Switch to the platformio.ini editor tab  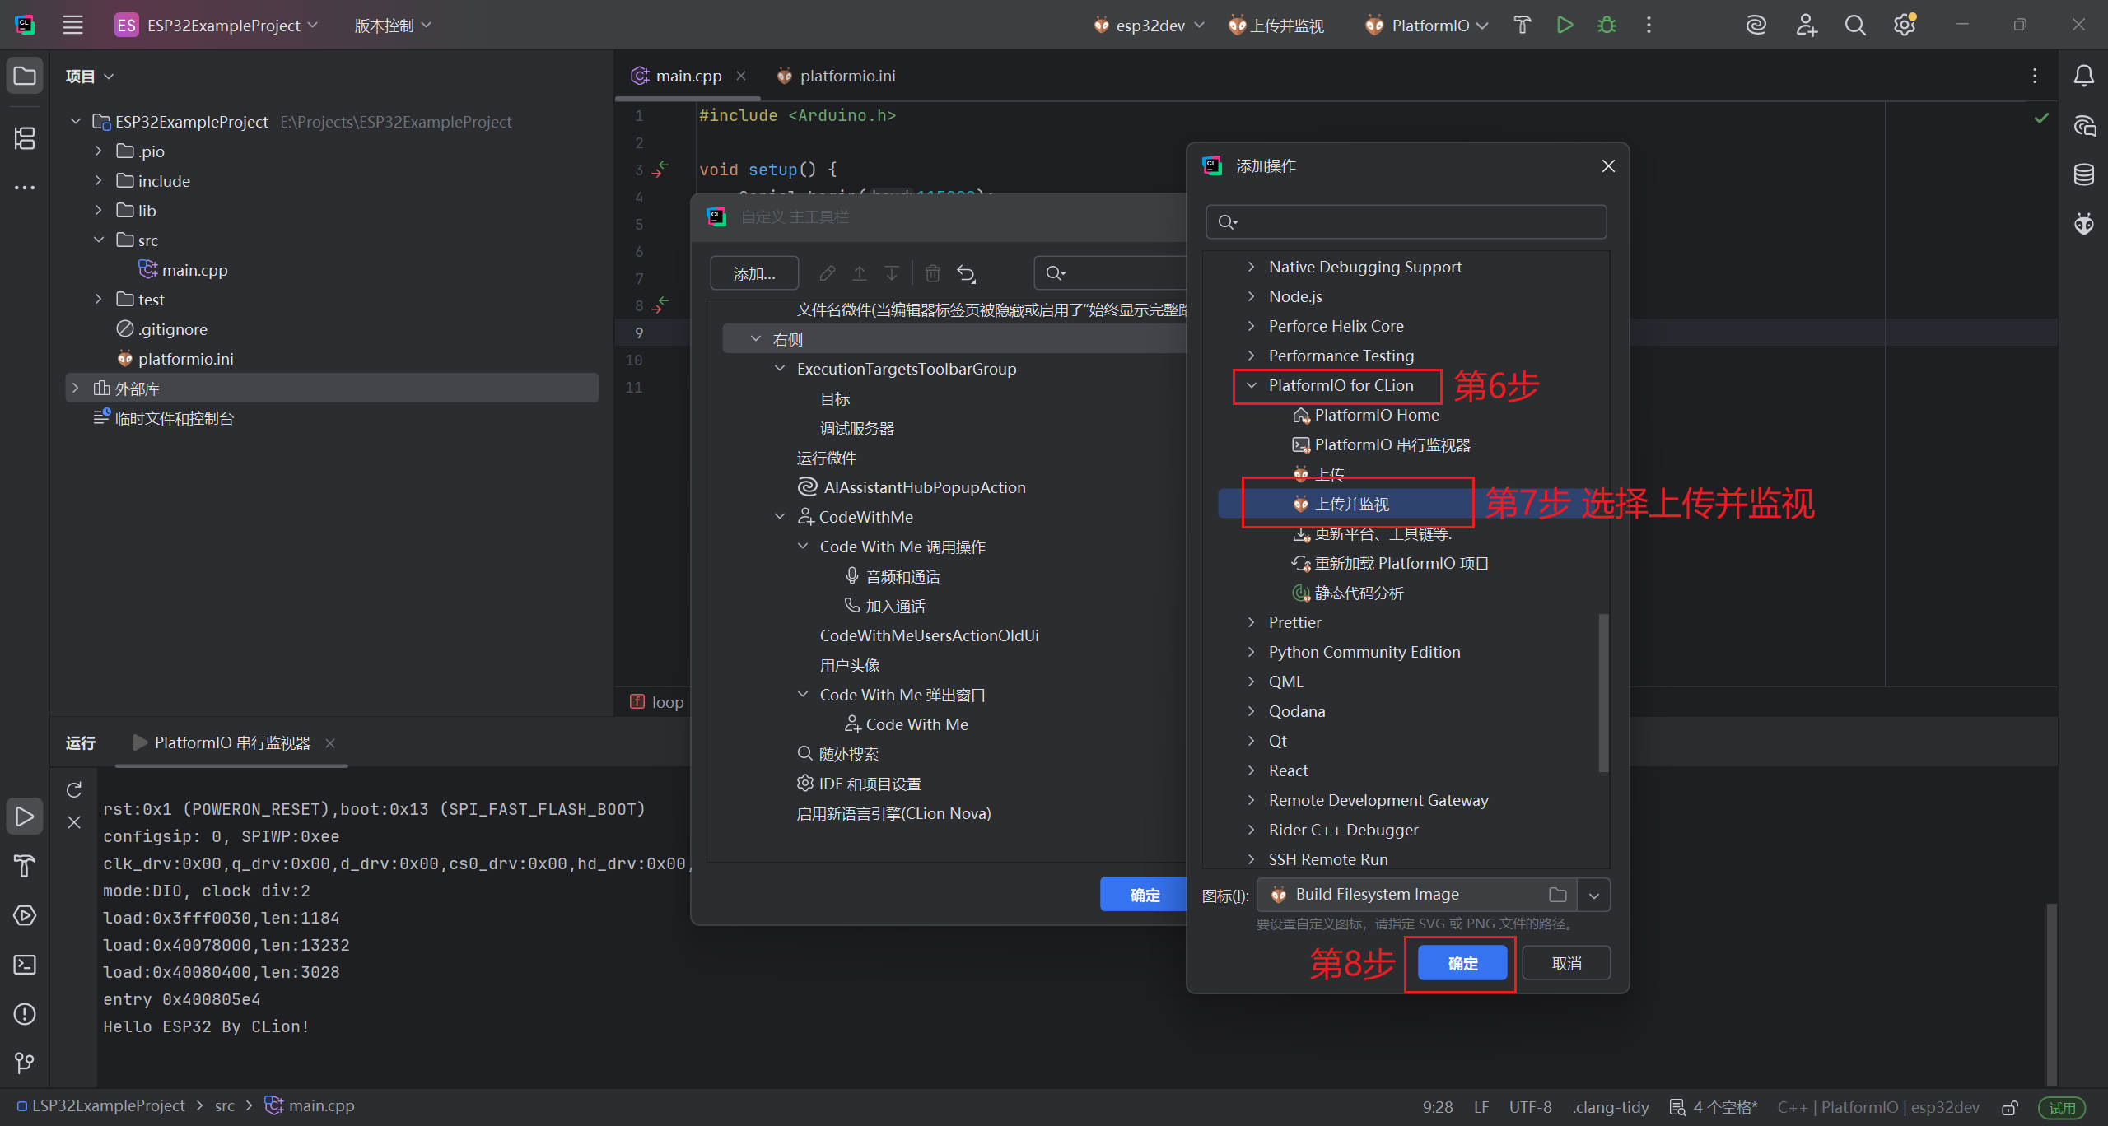pos(846,76)
